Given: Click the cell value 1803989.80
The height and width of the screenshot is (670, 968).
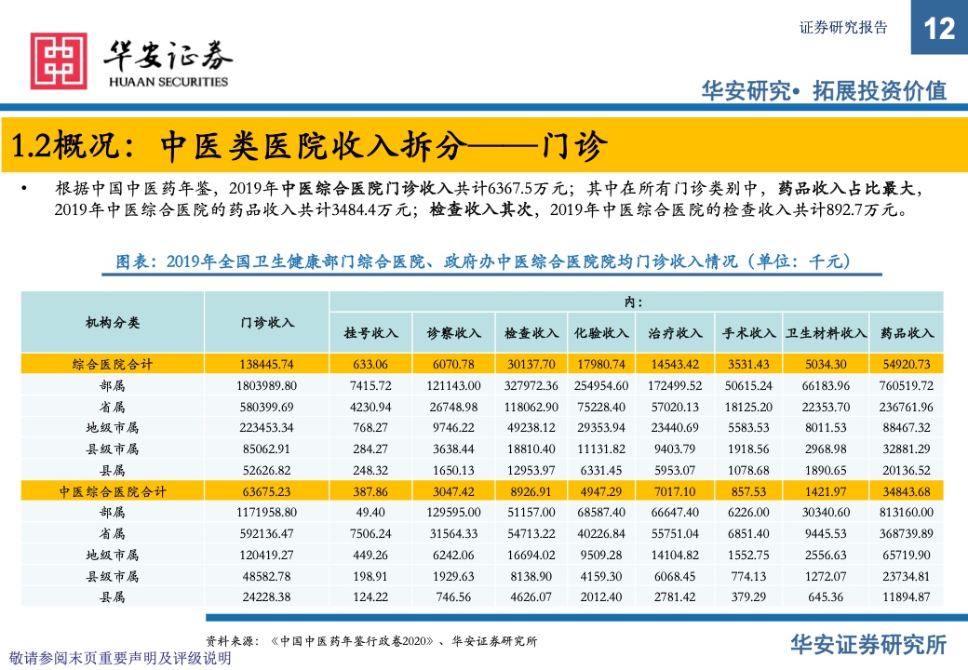Looking at the screenshot, I should tap(267, 385).
